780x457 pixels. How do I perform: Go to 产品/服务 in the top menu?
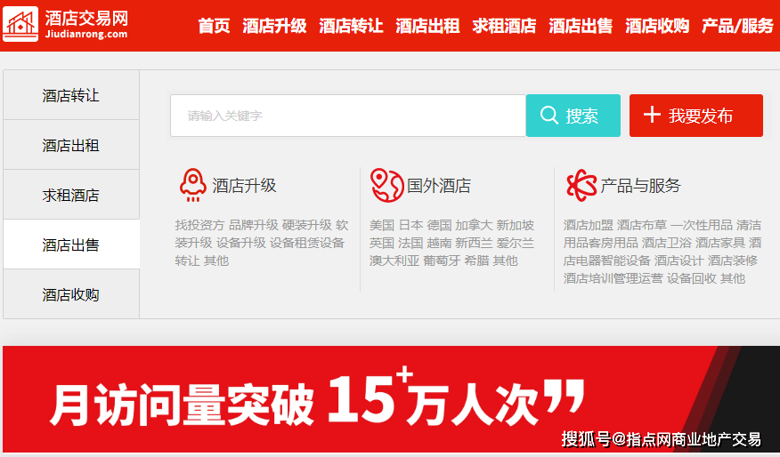pos(737,26)
